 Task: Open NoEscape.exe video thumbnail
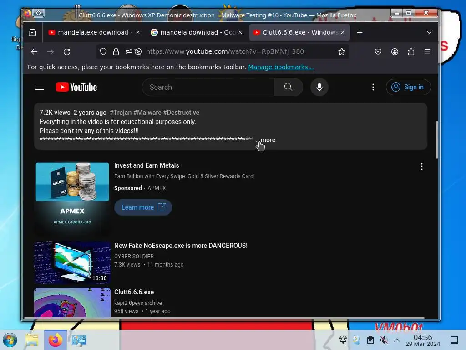pyautogui.click(x=72, y=262)
